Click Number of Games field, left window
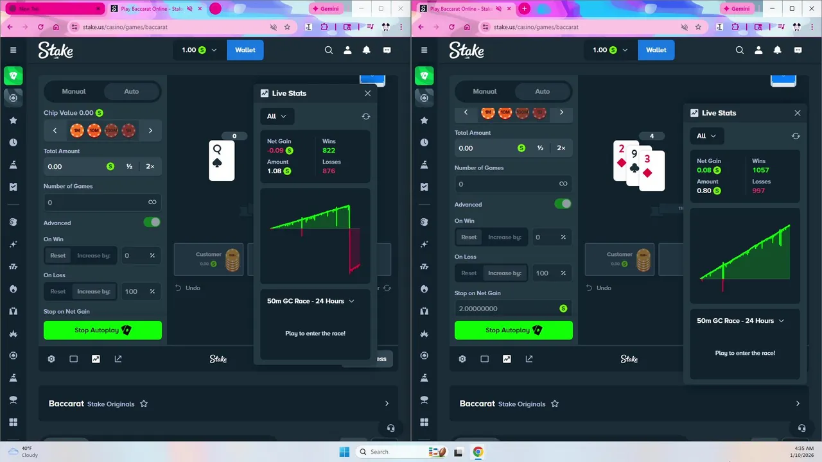The image size is (822, 462). click(103, 202)
